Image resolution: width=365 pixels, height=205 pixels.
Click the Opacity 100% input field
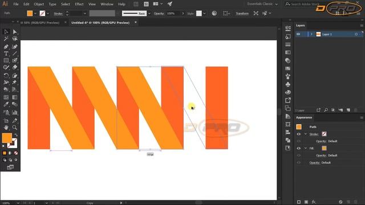point(173,14)
